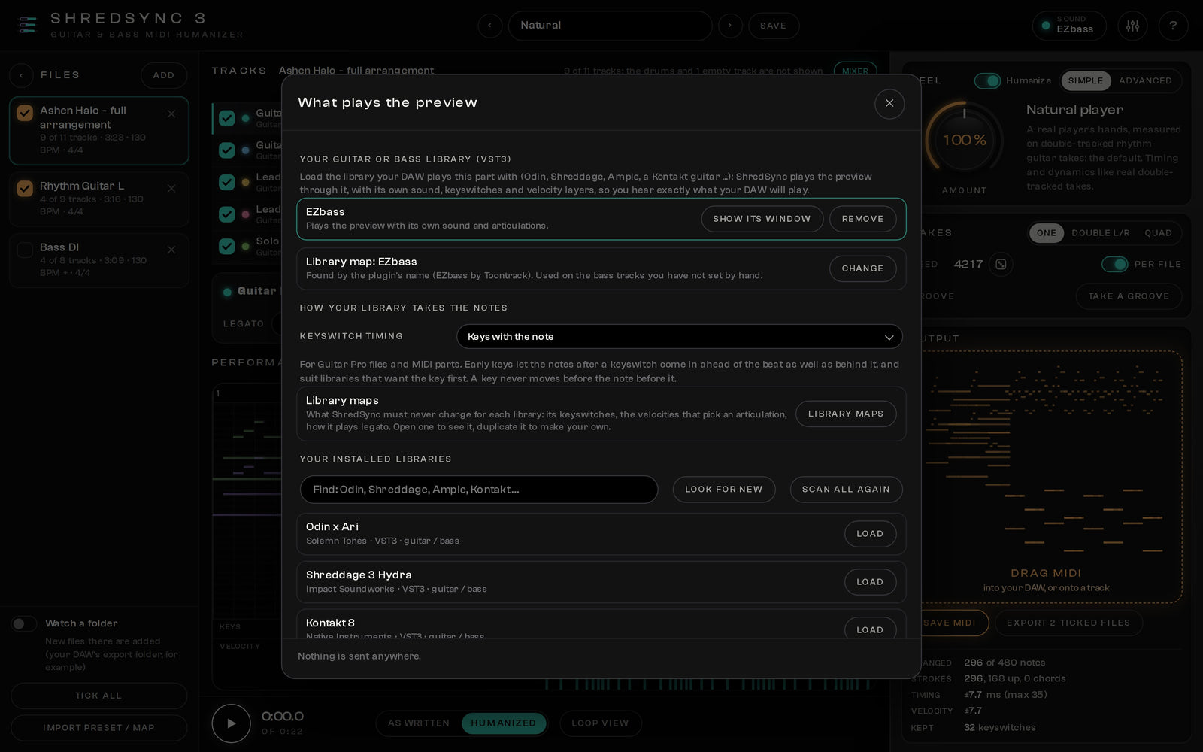Toggle the Per File switch
Image resolution: width=1203 pixels, height=752 pixels.
point(1114,264)
